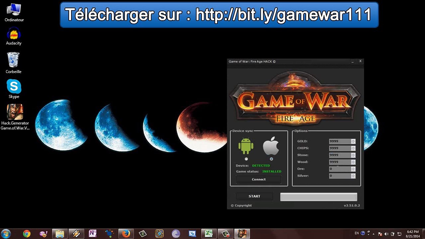
Task: Open the purple swirl taskbar icon
Action: tap(176, 234)
